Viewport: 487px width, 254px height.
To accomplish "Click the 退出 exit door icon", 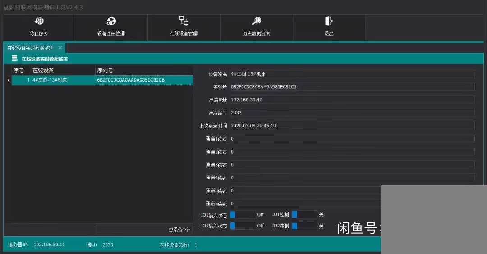I will click(x=329, y=21).
